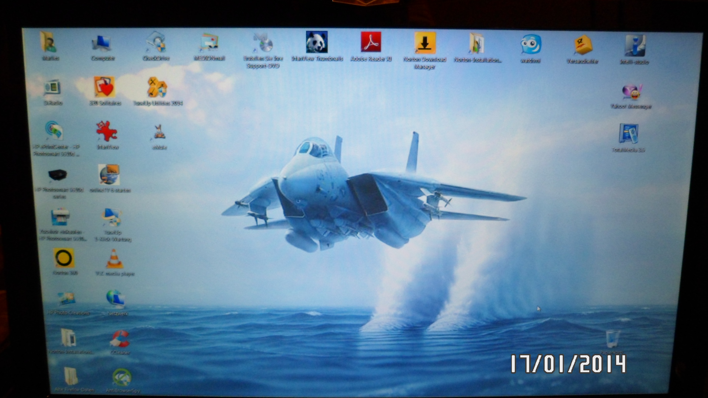Launch 320 Solitaires card game
This screenshot has width=708, height=398.
coord(105,91)
